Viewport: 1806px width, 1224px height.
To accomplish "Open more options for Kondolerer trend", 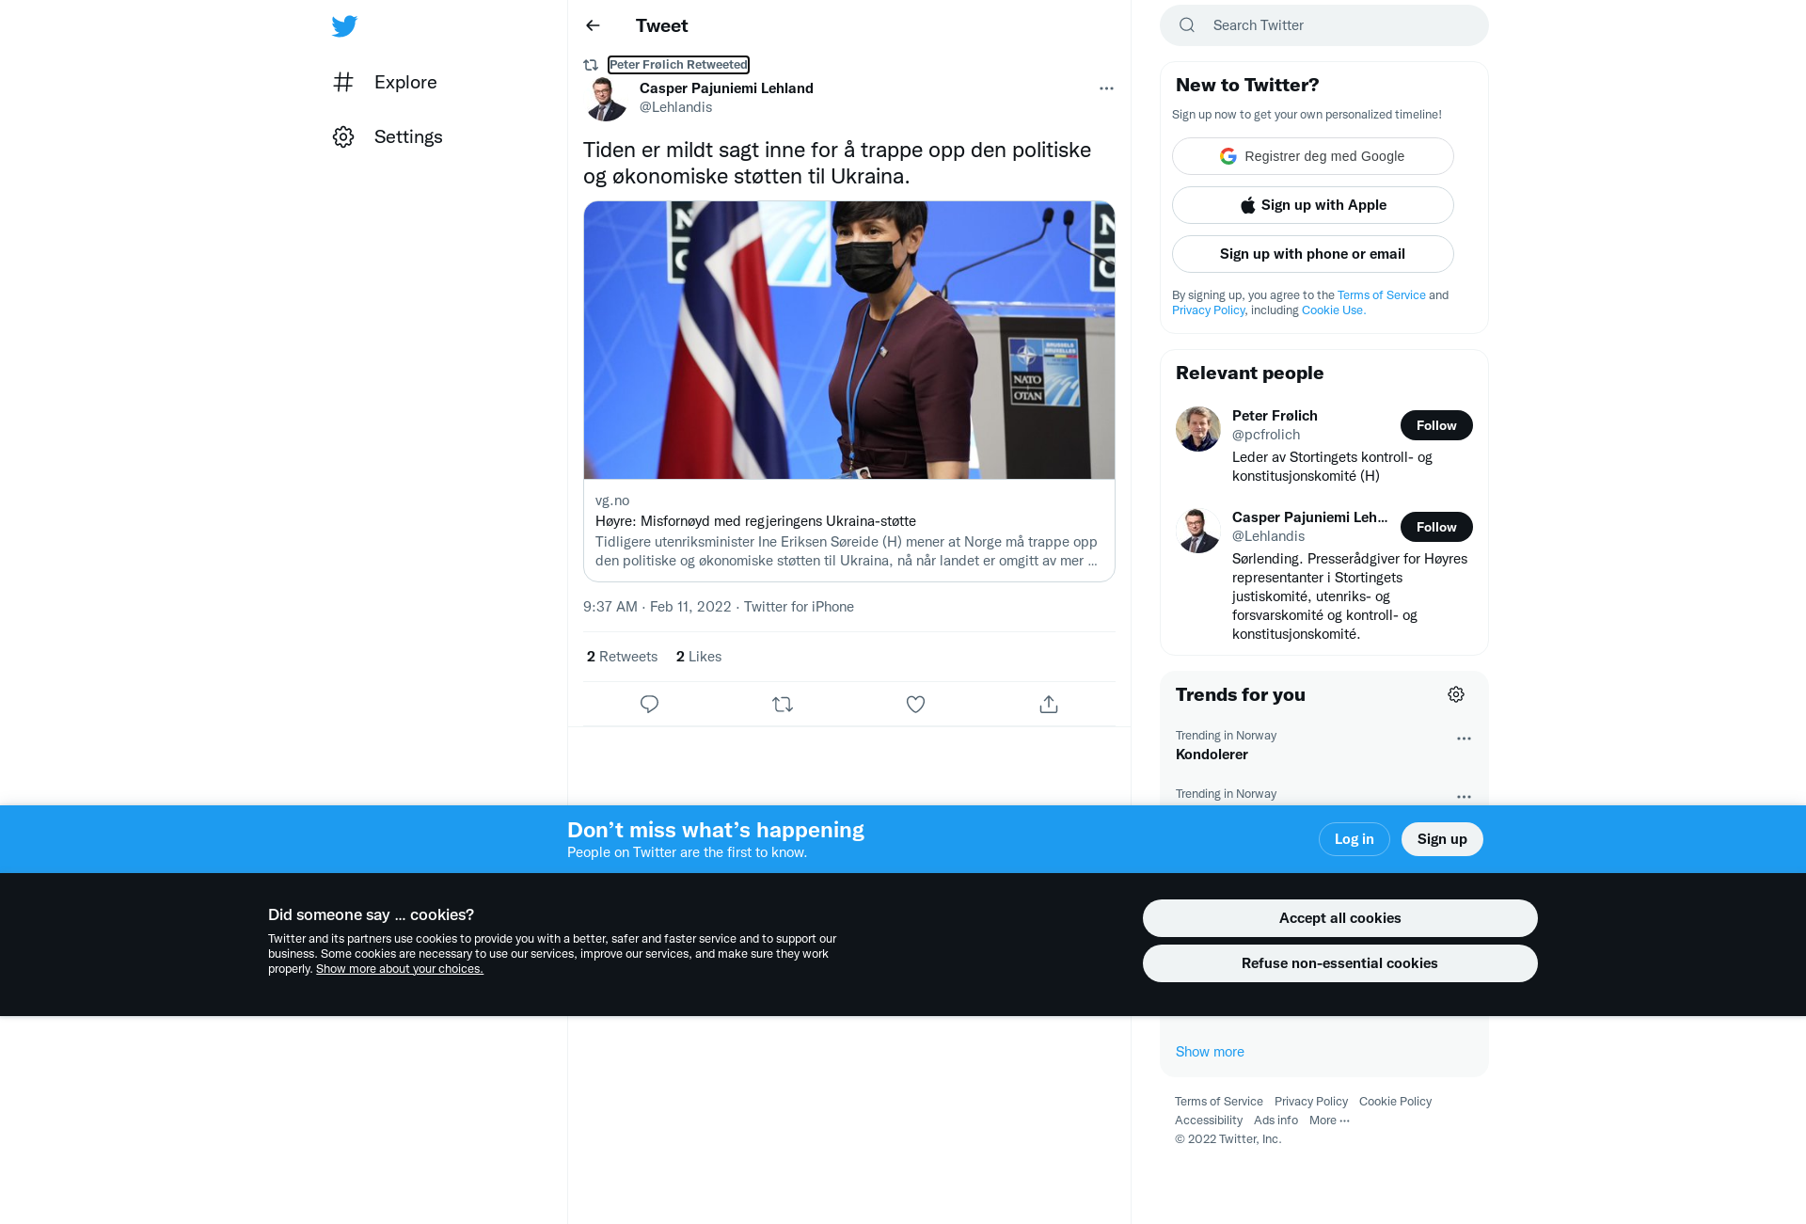I will click(x=1464, y=739).
